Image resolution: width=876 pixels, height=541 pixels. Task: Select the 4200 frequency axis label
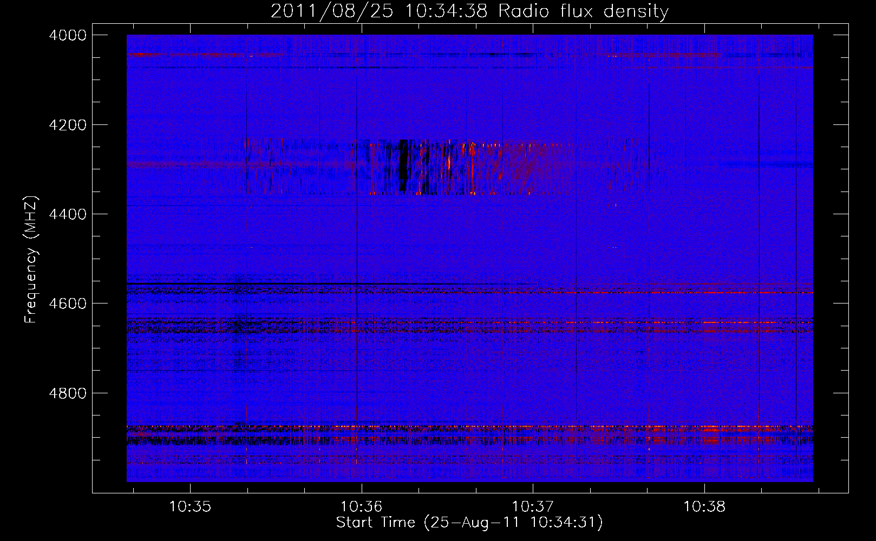68,125
